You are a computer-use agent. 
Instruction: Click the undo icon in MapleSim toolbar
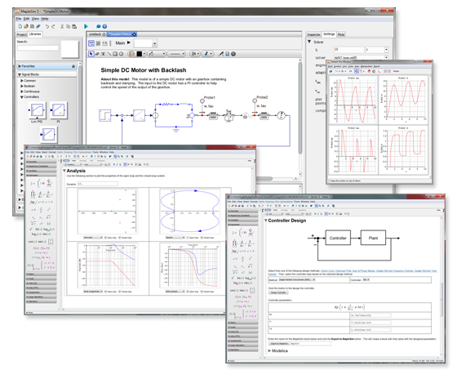point(47,26)
